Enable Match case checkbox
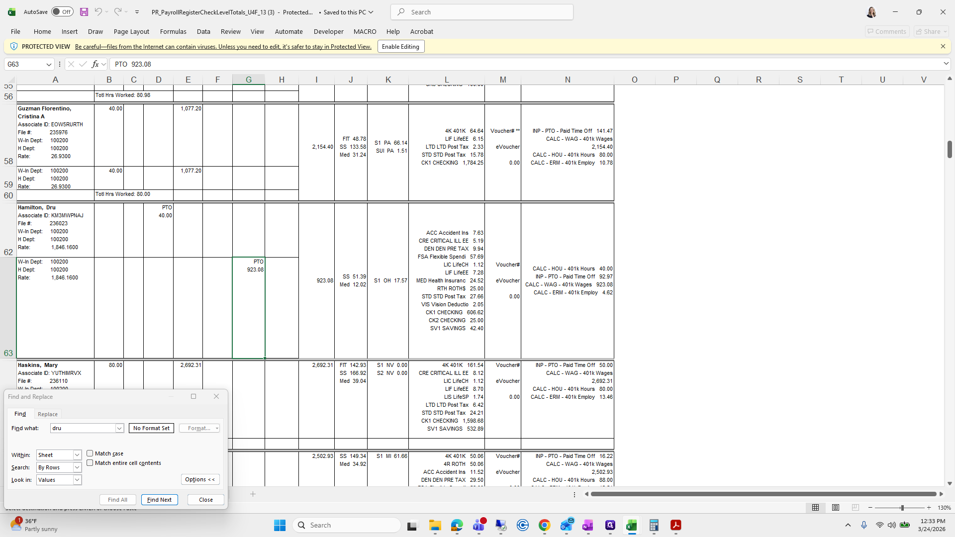The image size is (955, 537). point(90,453)
